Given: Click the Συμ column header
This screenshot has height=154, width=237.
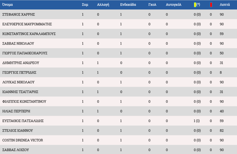Looking at the screenshot, I should pyautogui.click(x=85, y=5).
